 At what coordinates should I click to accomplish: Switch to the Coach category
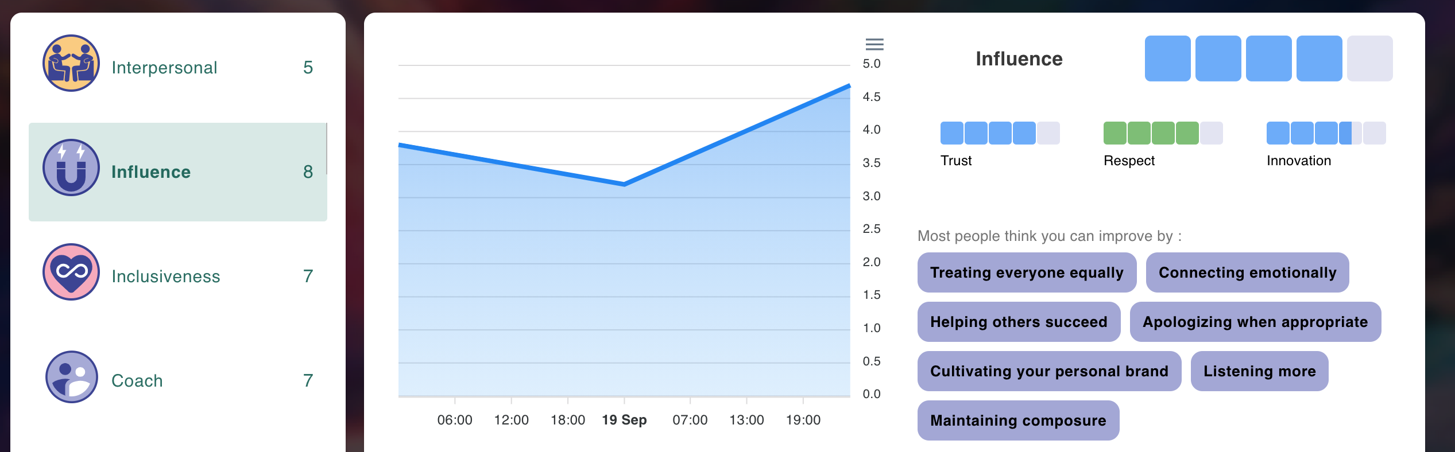point(137,381)
